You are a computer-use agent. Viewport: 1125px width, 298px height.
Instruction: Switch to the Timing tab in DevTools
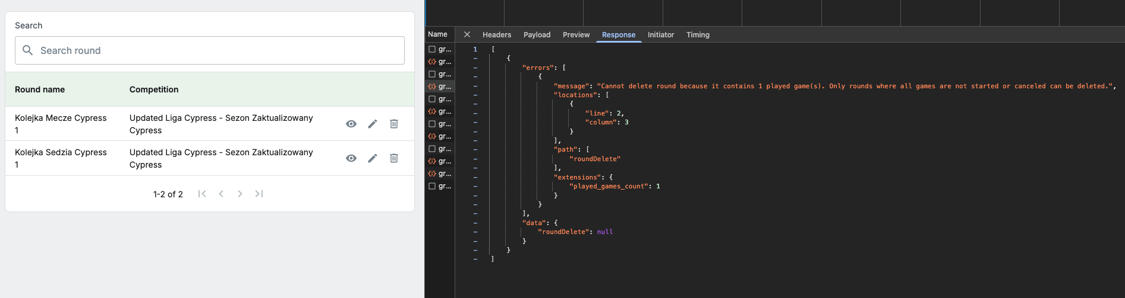pyautogui.click(x=698, y=35)
